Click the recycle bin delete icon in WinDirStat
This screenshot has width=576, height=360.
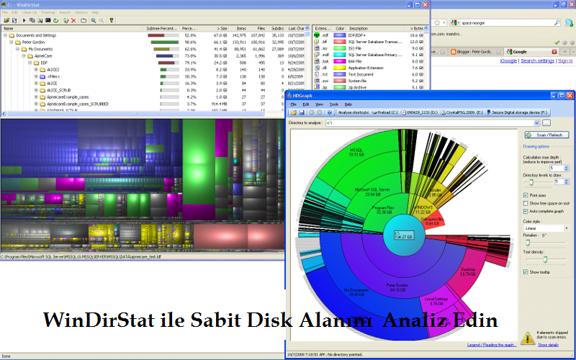66,21
